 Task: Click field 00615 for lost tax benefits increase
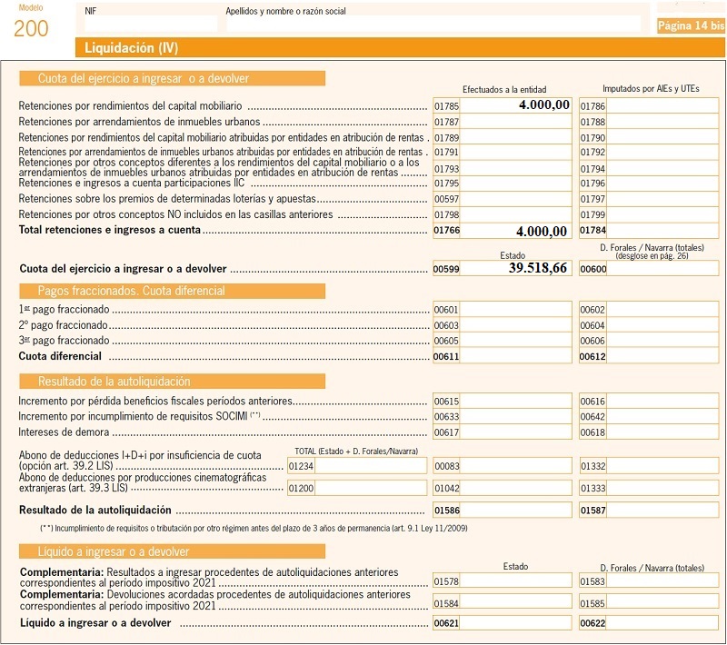(515, 402)
